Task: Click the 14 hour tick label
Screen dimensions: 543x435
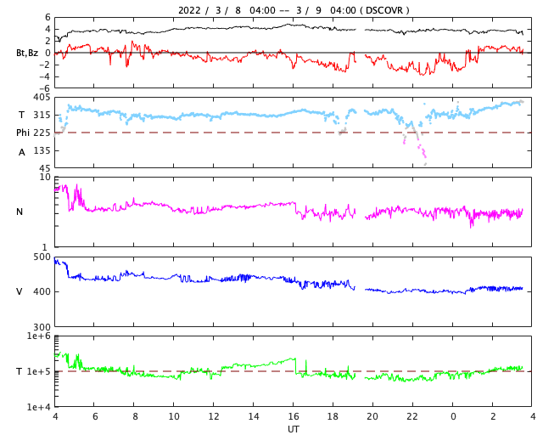Action: (254, 416)
